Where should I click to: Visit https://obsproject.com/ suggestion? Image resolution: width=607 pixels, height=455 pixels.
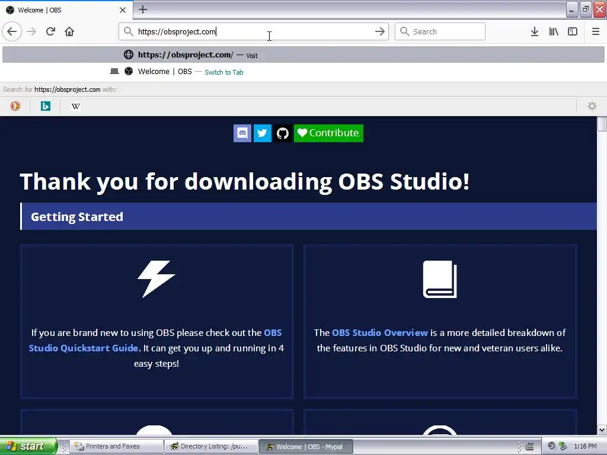tap(303, 55)
